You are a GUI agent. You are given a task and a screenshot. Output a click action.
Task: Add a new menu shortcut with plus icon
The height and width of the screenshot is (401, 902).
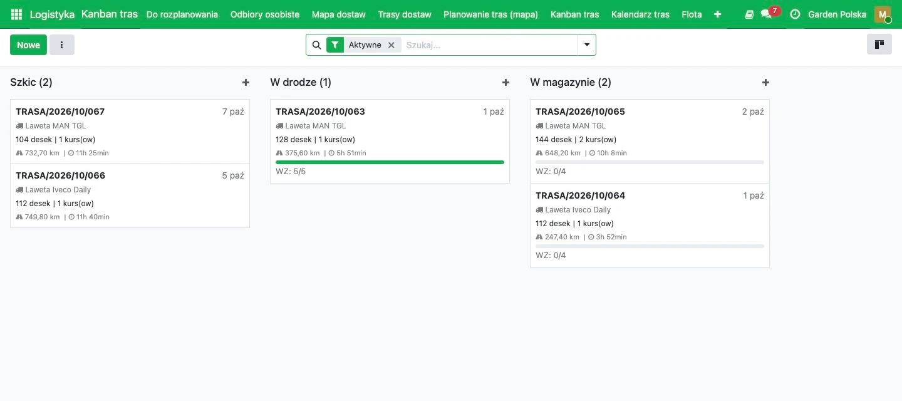[717, 14]
